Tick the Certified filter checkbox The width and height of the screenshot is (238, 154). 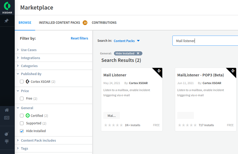22,116
